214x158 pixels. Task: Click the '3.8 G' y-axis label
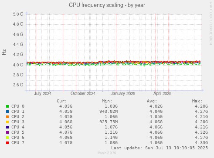click(x=18, y=75)
